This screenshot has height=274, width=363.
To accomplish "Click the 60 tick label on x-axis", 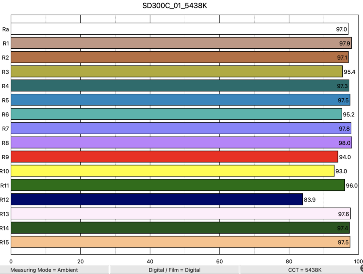I will pos(220,261).
